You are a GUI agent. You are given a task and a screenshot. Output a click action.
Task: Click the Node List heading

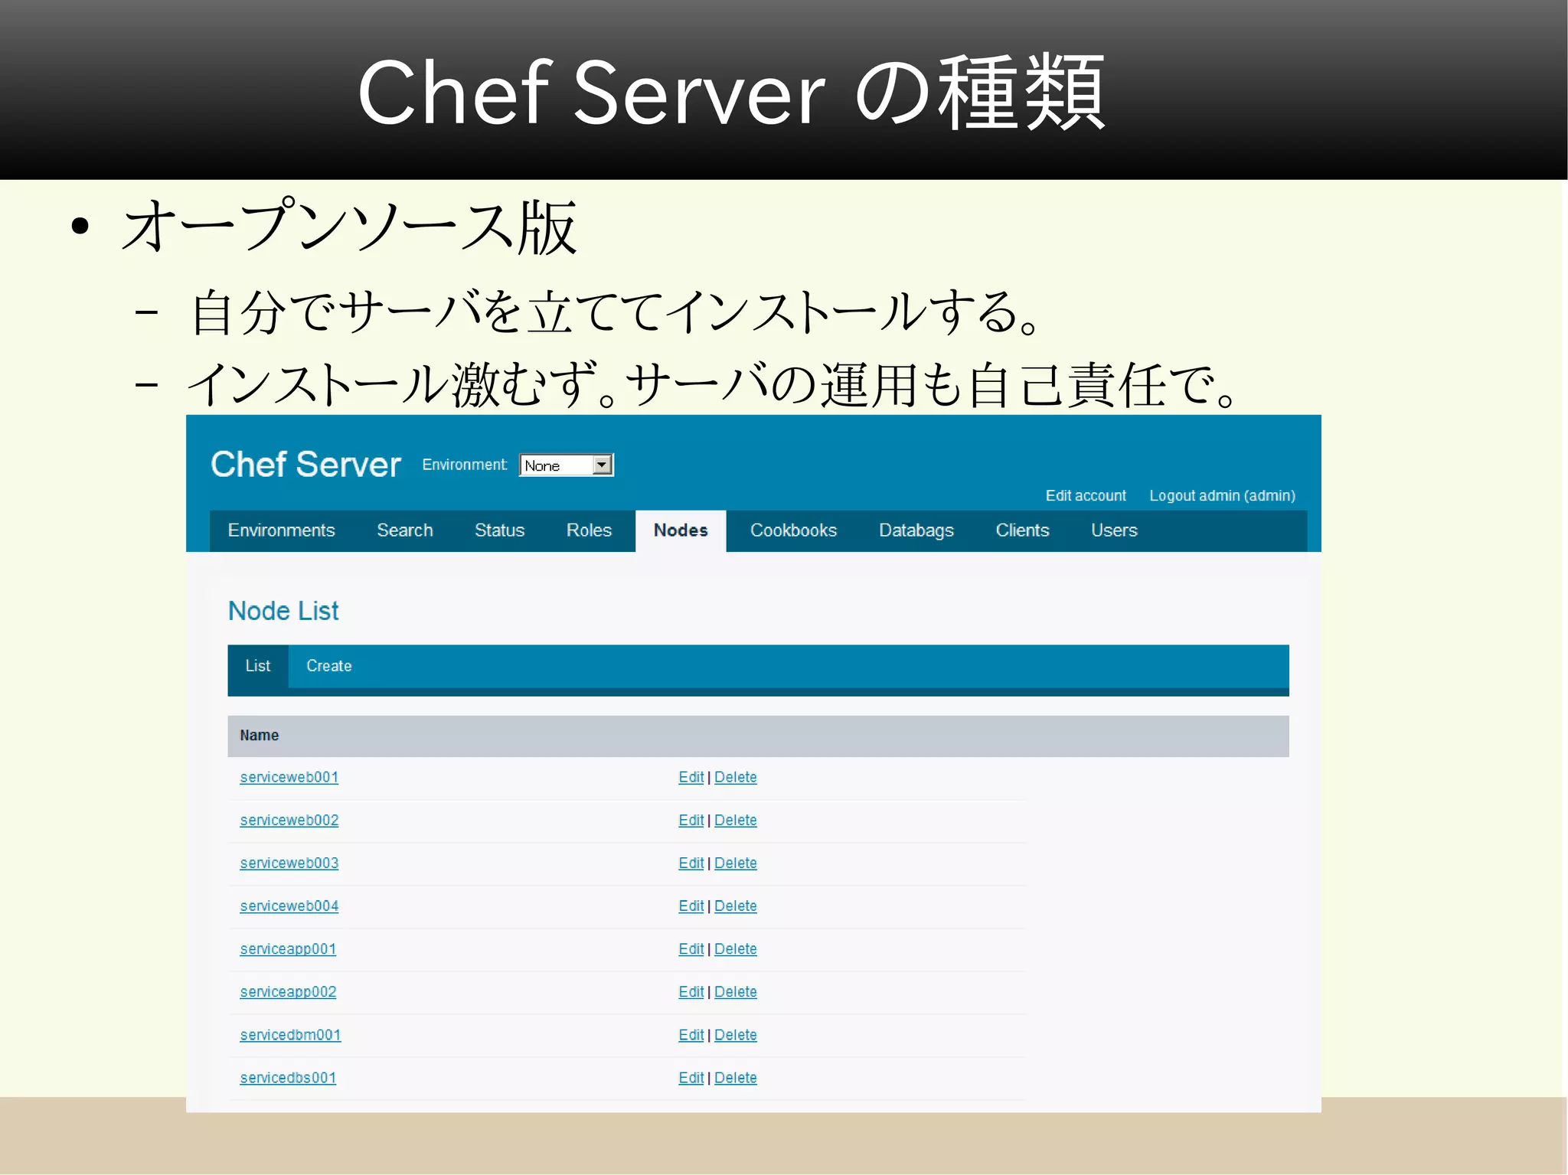[x=283, y=611]
